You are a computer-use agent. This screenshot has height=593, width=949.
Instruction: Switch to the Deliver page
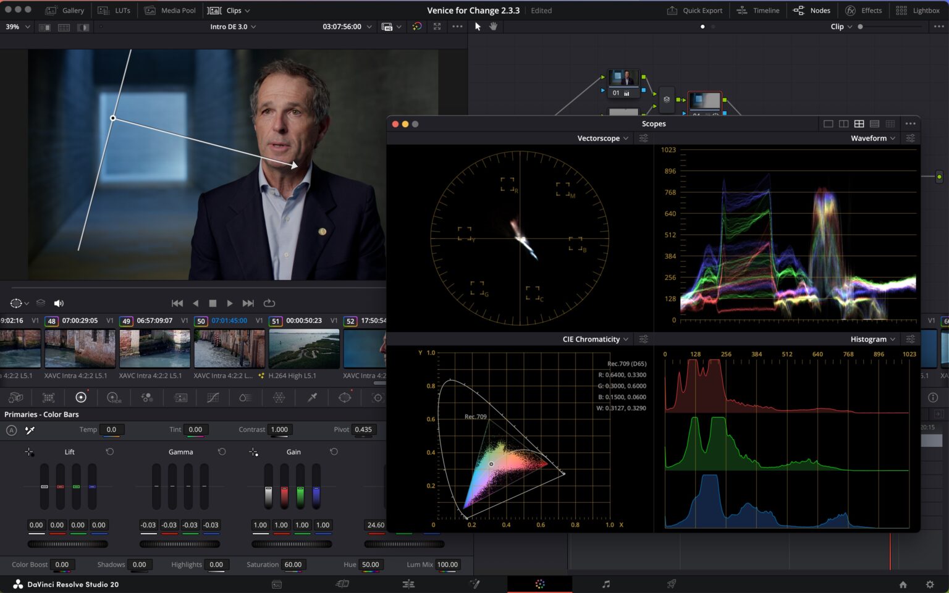(x=672, y=584)
